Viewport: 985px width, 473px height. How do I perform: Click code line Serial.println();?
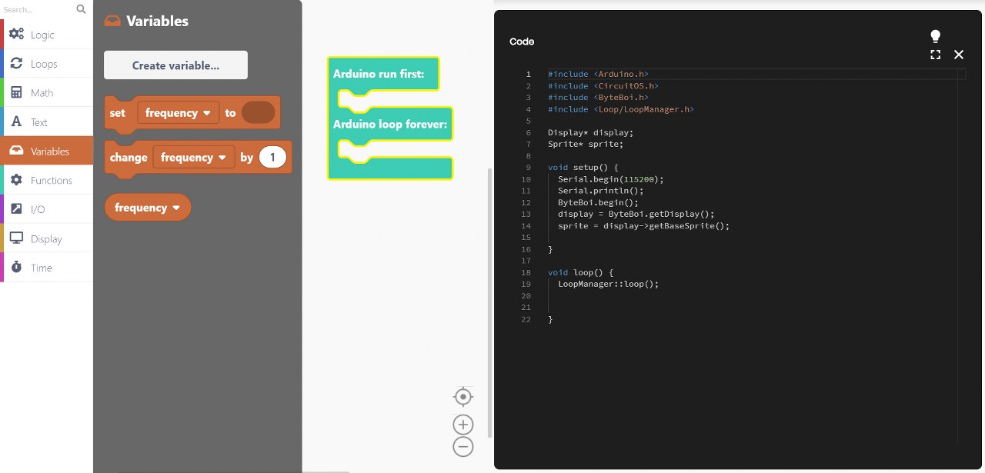tap(601, 191)
